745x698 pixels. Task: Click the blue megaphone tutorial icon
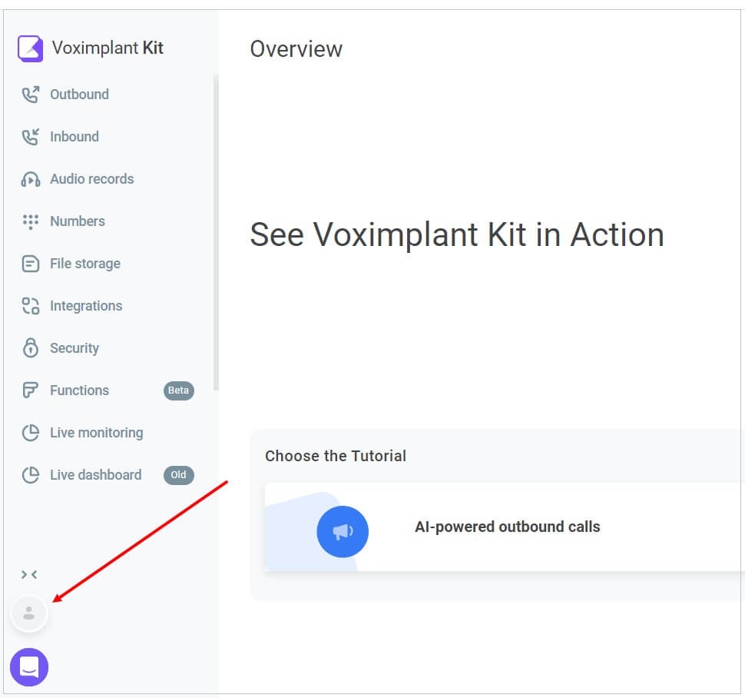pos(343,532)
